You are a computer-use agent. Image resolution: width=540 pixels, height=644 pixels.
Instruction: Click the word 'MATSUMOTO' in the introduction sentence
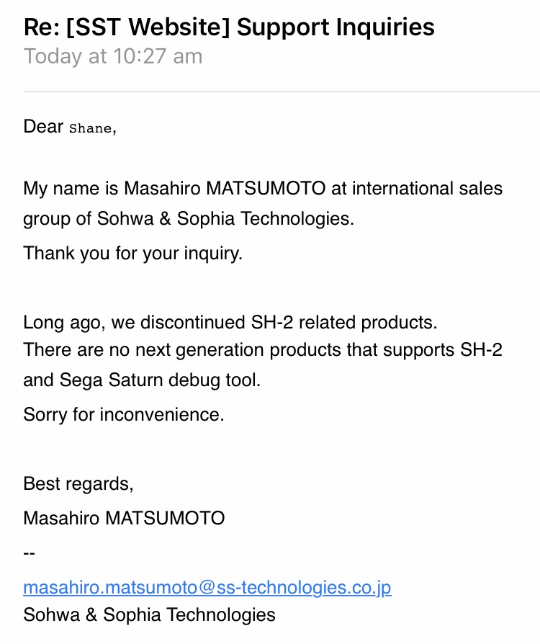[x=266, y=189]
